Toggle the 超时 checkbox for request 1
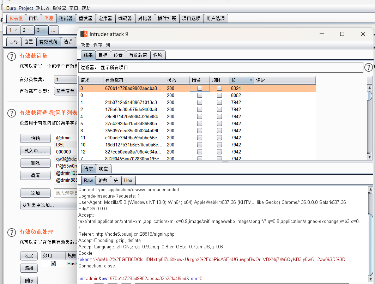375x284 pixels. tap(219, 102)
